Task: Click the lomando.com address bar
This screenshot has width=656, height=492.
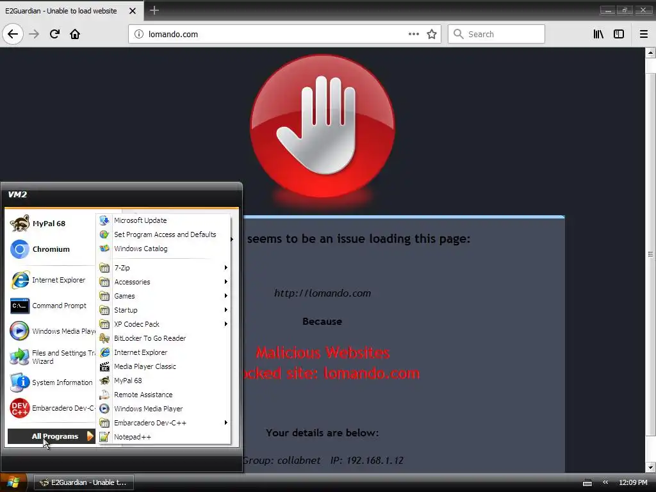Action: [284, 35]
